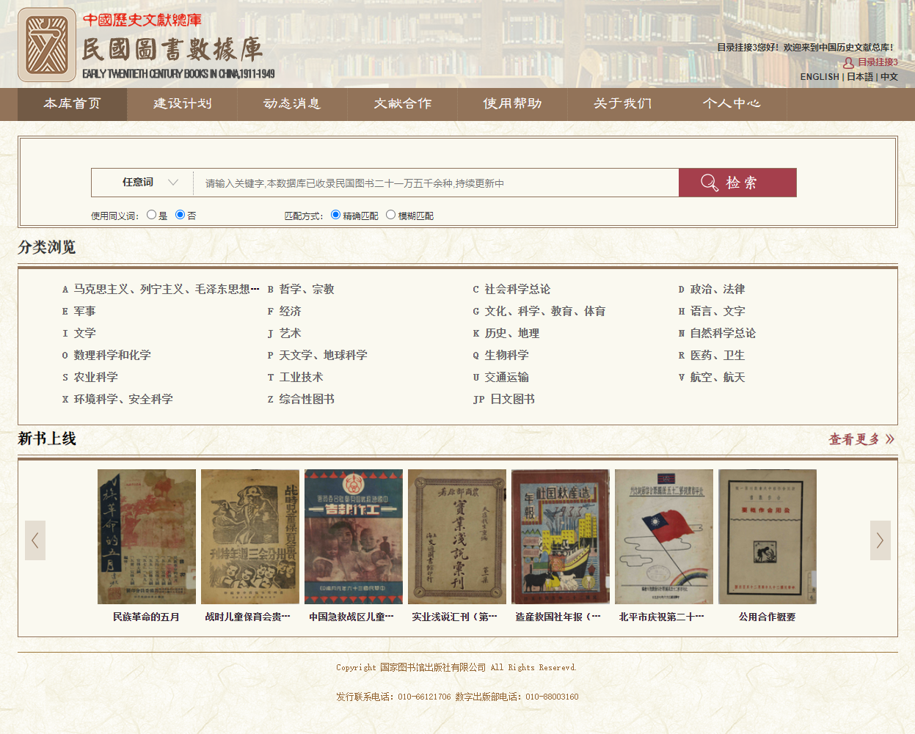Select 是 for synonym usage

pyautogui.click(x=152, y=215)
